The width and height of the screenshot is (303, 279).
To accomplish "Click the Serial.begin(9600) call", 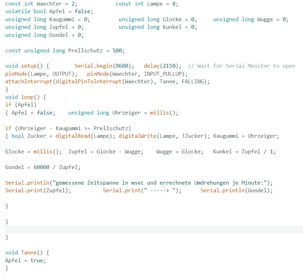I will [x=104, y=66].
